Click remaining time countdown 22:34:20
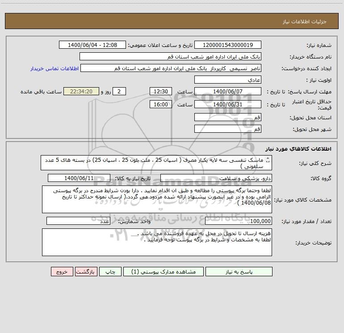 coord(81,91)
